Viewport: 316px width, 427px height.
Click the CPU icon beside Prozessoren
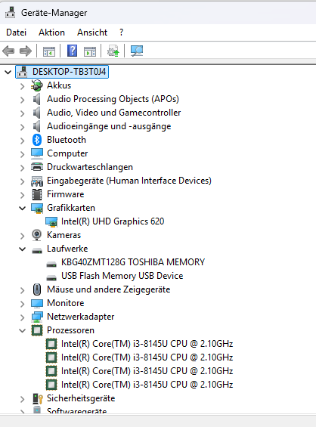tap(37, 330)
